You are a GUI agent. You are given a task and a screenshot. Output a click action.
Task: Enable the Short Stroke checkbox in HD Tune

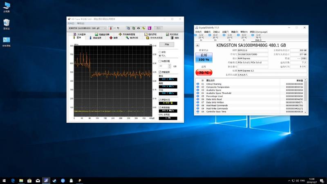click(x=164, y=61)
